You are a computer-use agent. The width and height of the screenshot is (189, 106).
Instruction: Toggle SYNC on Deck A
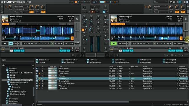point(5,24)
